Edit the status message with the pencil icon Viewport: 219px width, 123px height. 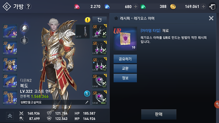coord(87,102)
